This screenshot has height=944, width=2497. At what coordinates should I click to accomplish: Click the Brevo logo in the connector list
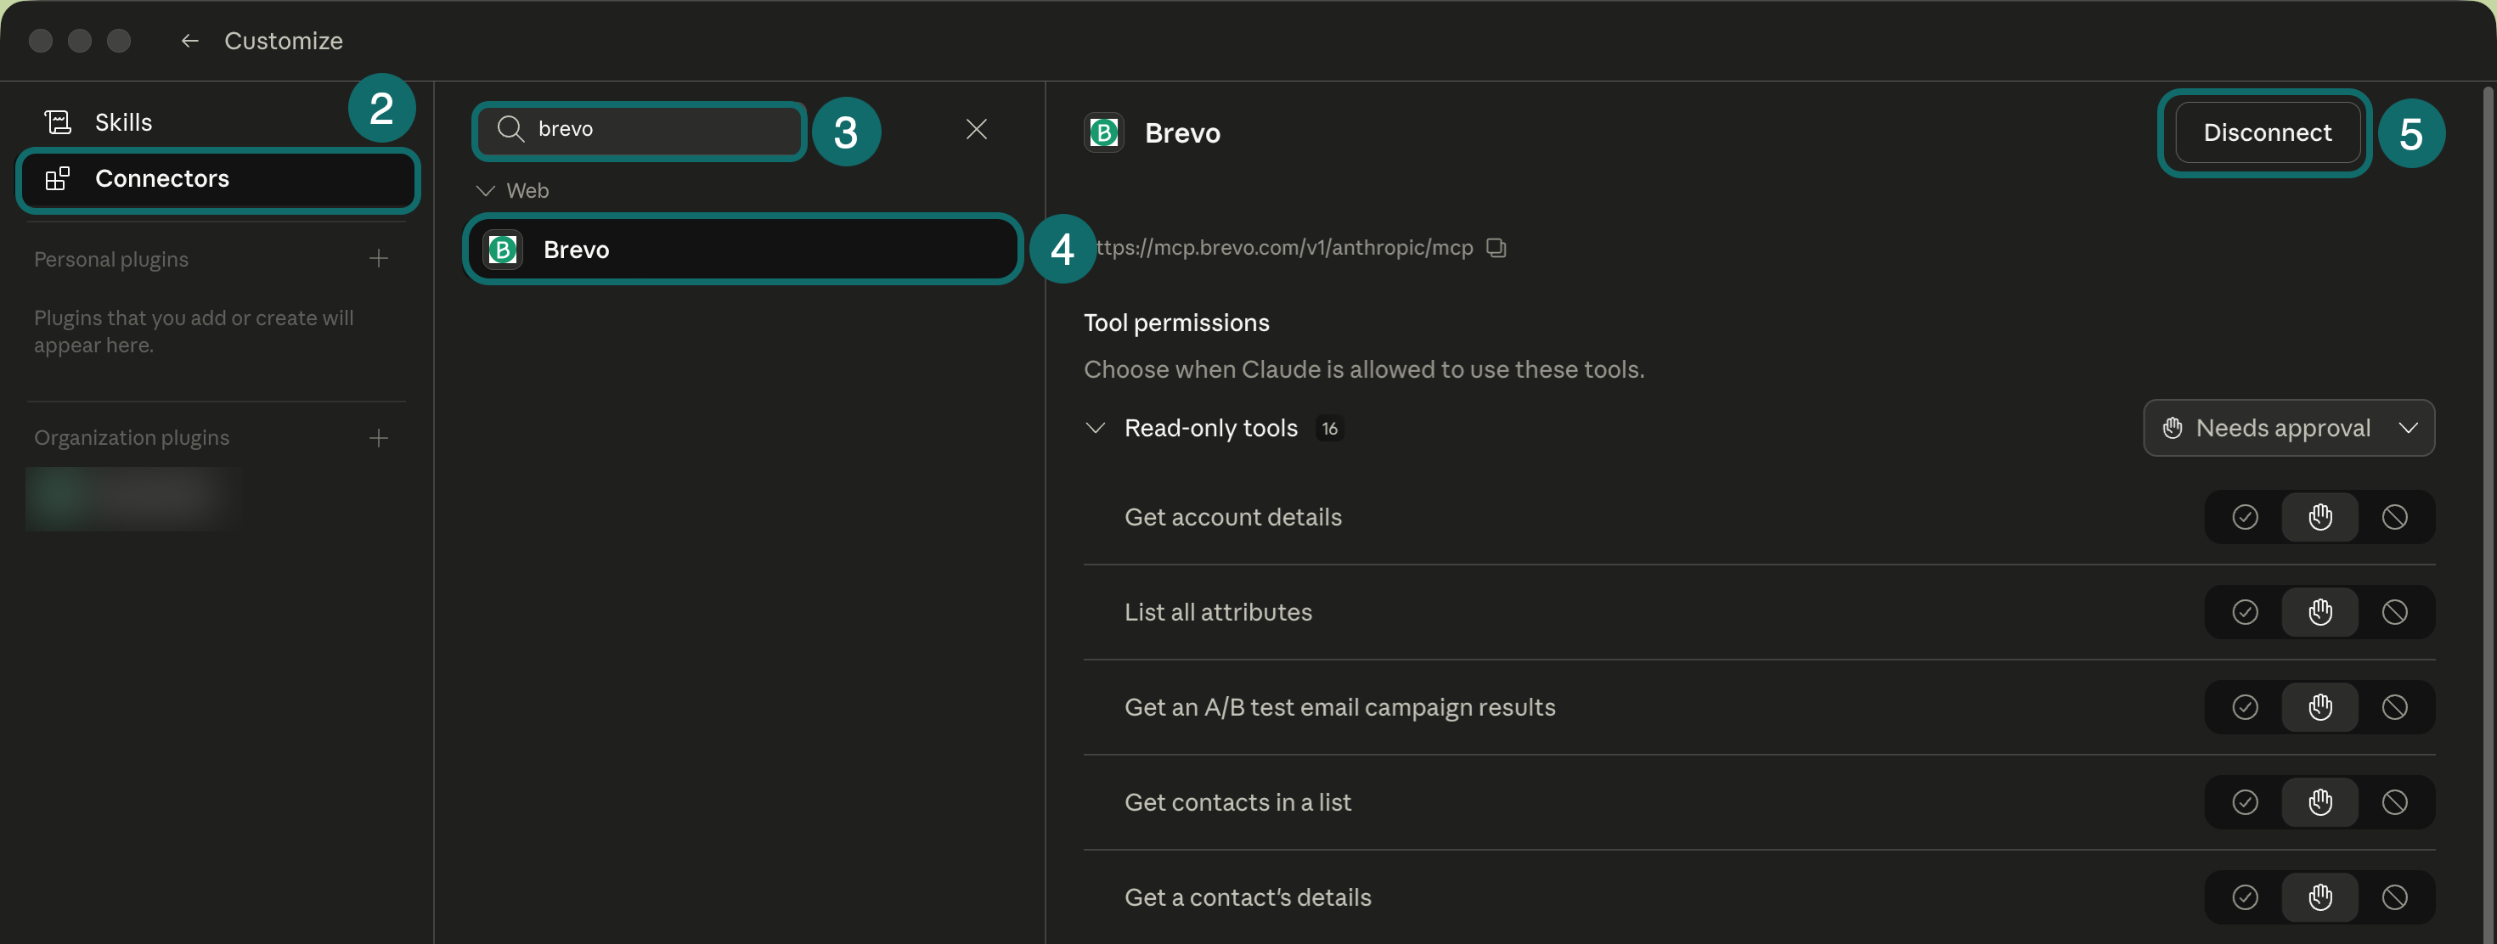pyautogui.click(x=503, y=250)
